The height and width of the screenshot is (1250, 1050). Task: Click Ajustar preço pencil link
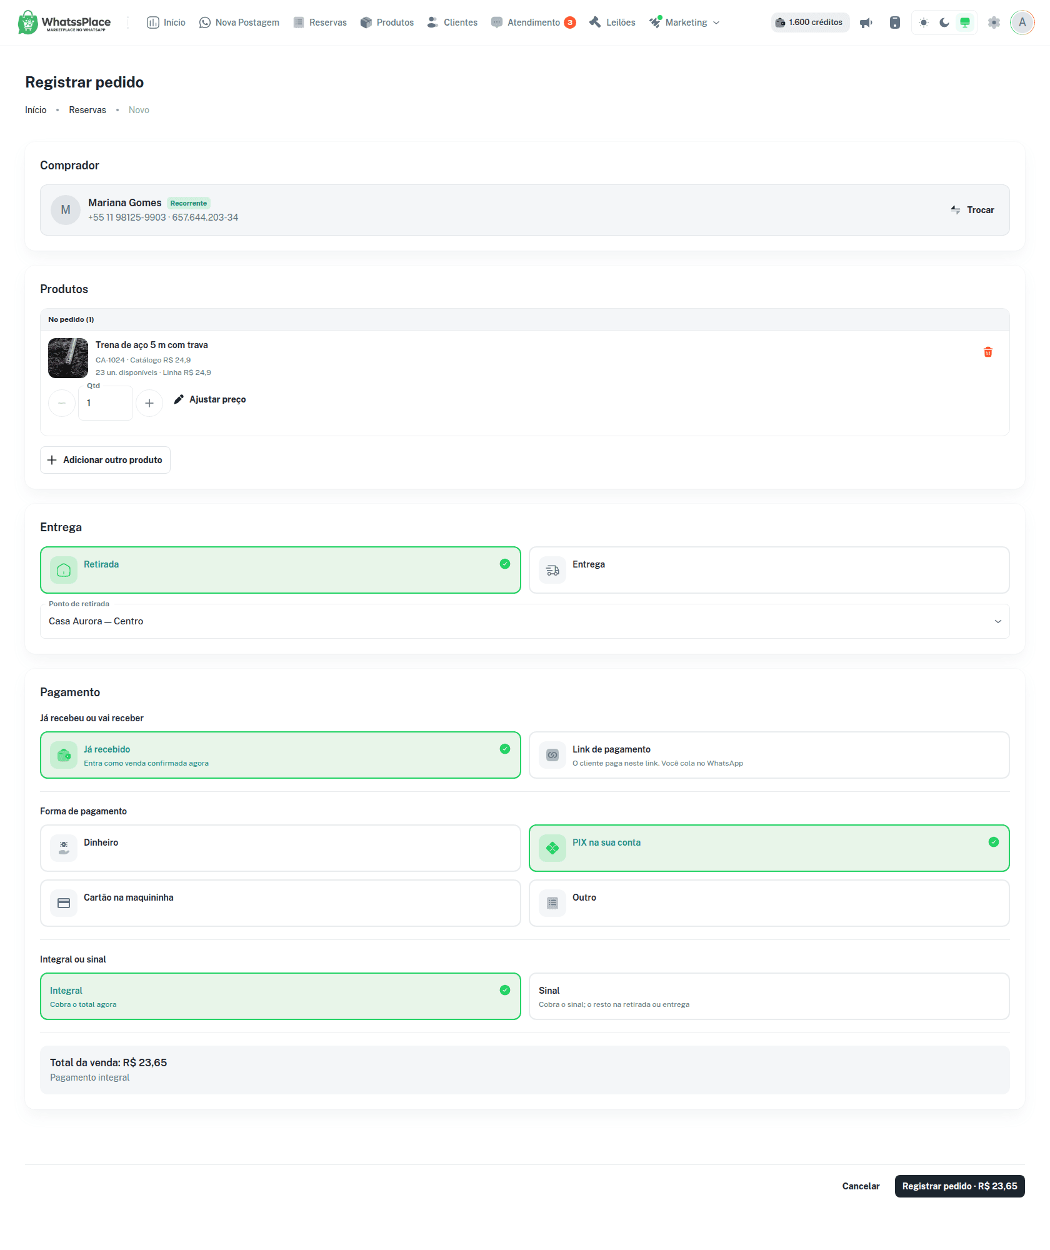[x=210, y=399]
